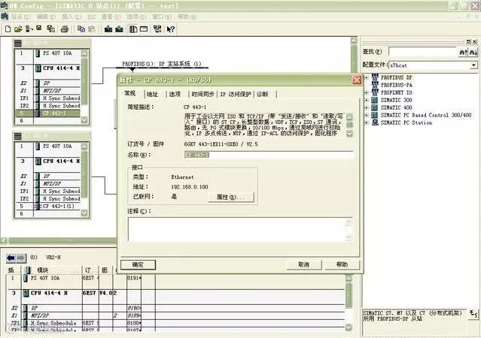
Task: Click the 取消 button in the dialog
Action: point(303,264)
